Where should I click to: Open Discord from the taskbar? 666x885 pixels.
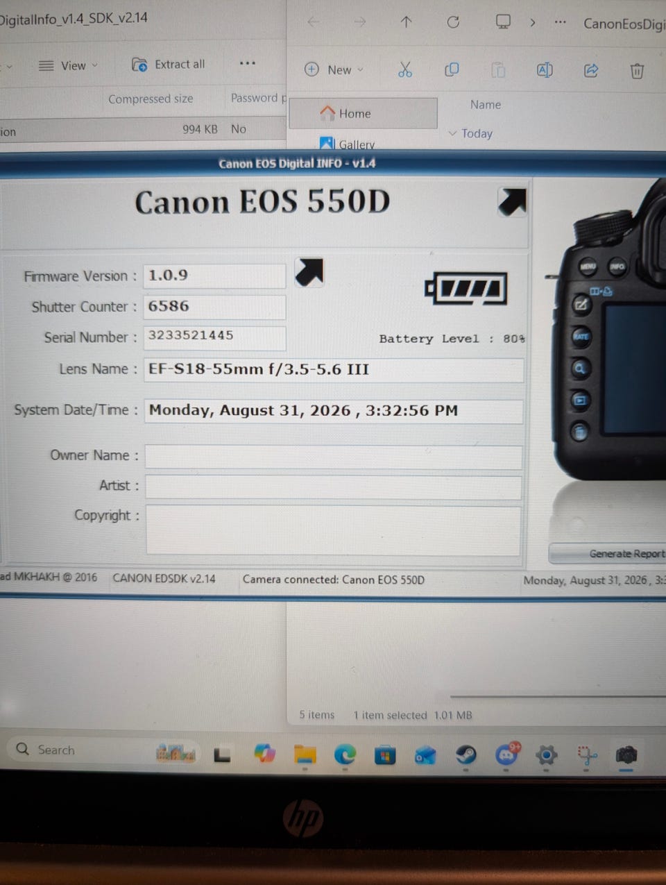coord(507,754)
